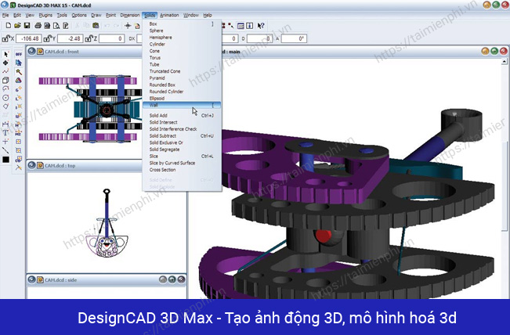Select Solid Interference Check

pyautogui.click(x=182, y=129)
